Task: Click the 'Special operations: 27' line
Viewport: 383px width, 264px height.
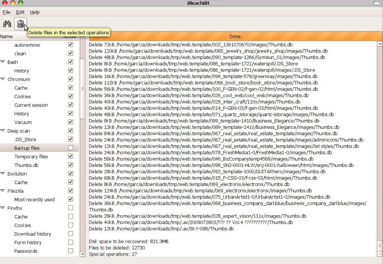Action: [113, 254]
